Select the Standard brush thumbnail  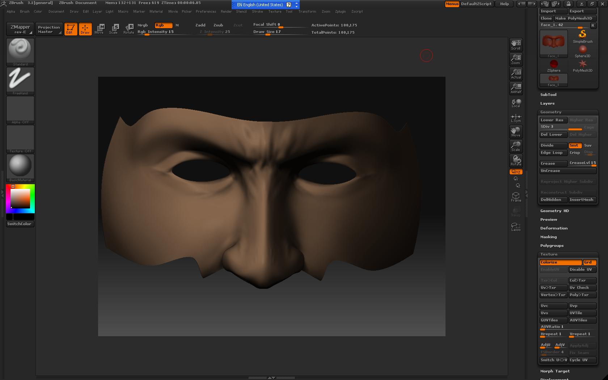click(20, 51)
